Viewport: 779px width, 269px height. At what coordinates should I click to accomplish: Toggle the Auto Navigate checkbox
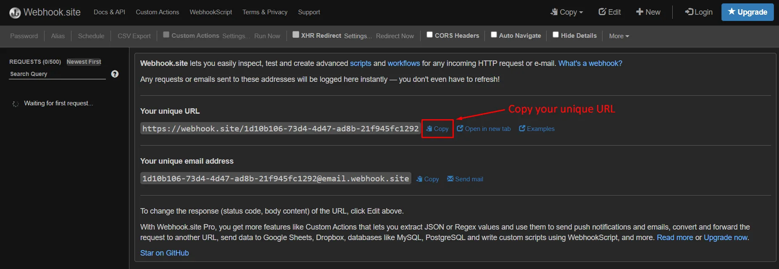point(494,35)
